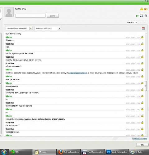Click the 'Ucoz Buy' contact title
The height and width of the screenshot is (155, 149).
click(x=21, y=9)
